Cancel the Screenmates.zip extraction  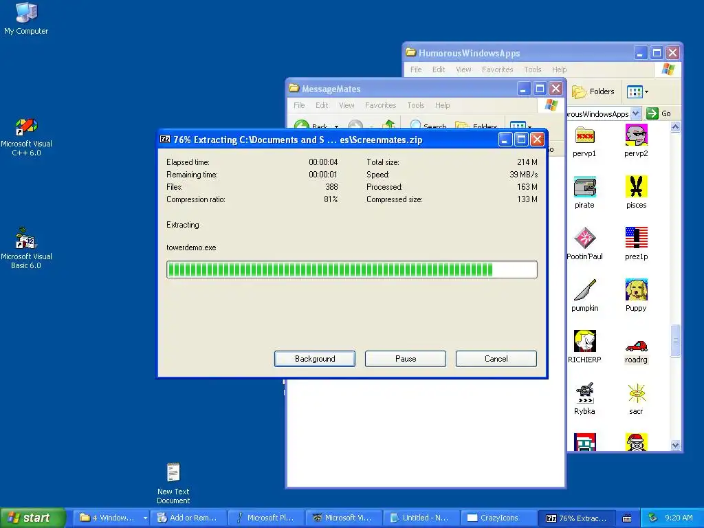click(496, 359)
